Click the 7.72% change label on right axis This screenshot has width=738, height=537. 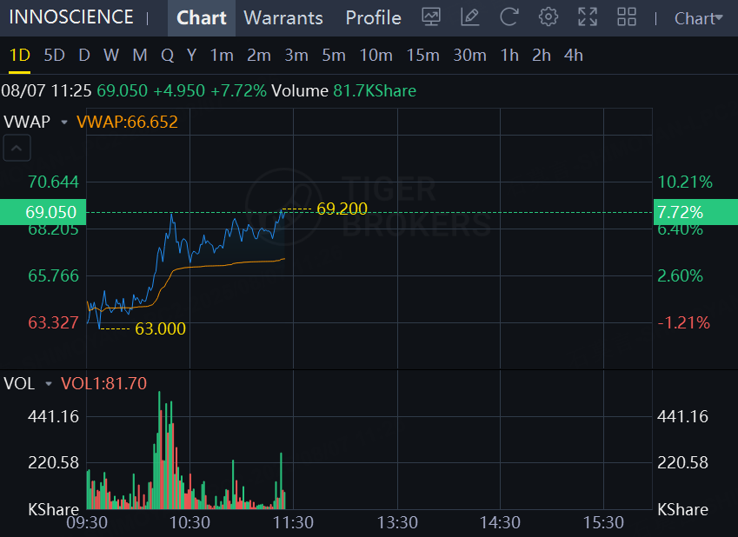pyautogui.click(x=695, y=212)
